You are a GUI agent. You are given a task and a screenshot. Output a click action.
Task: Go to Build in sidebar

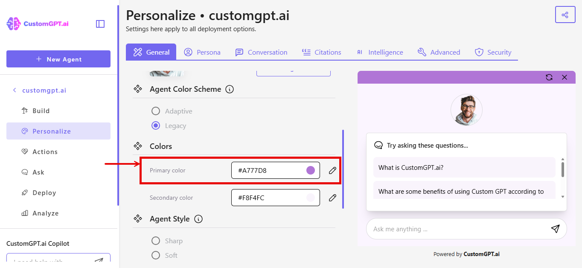coord(58,111)
